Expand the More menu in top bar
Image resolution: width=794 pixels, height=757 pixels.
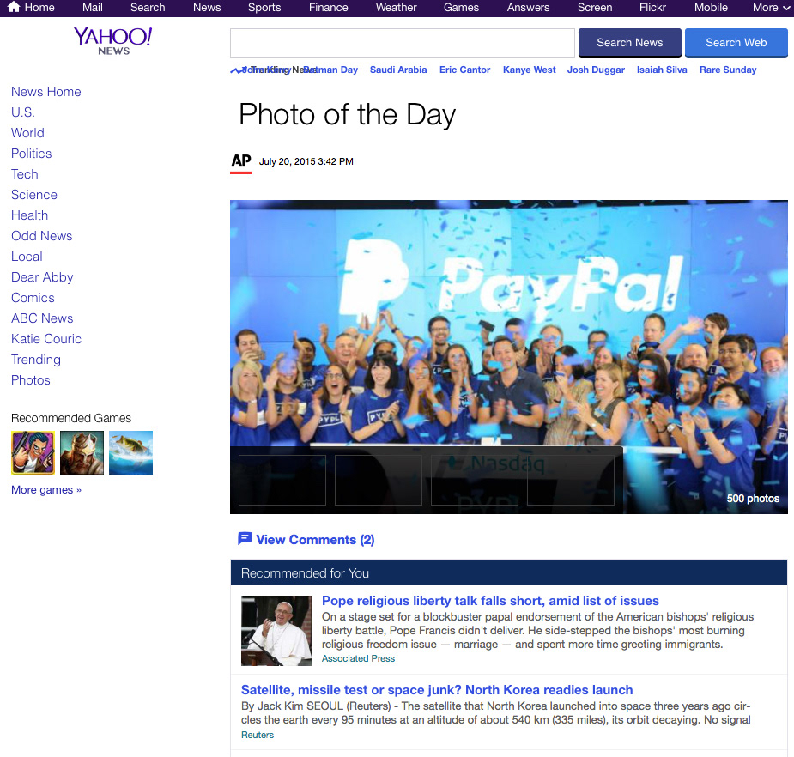click(771, 8)
